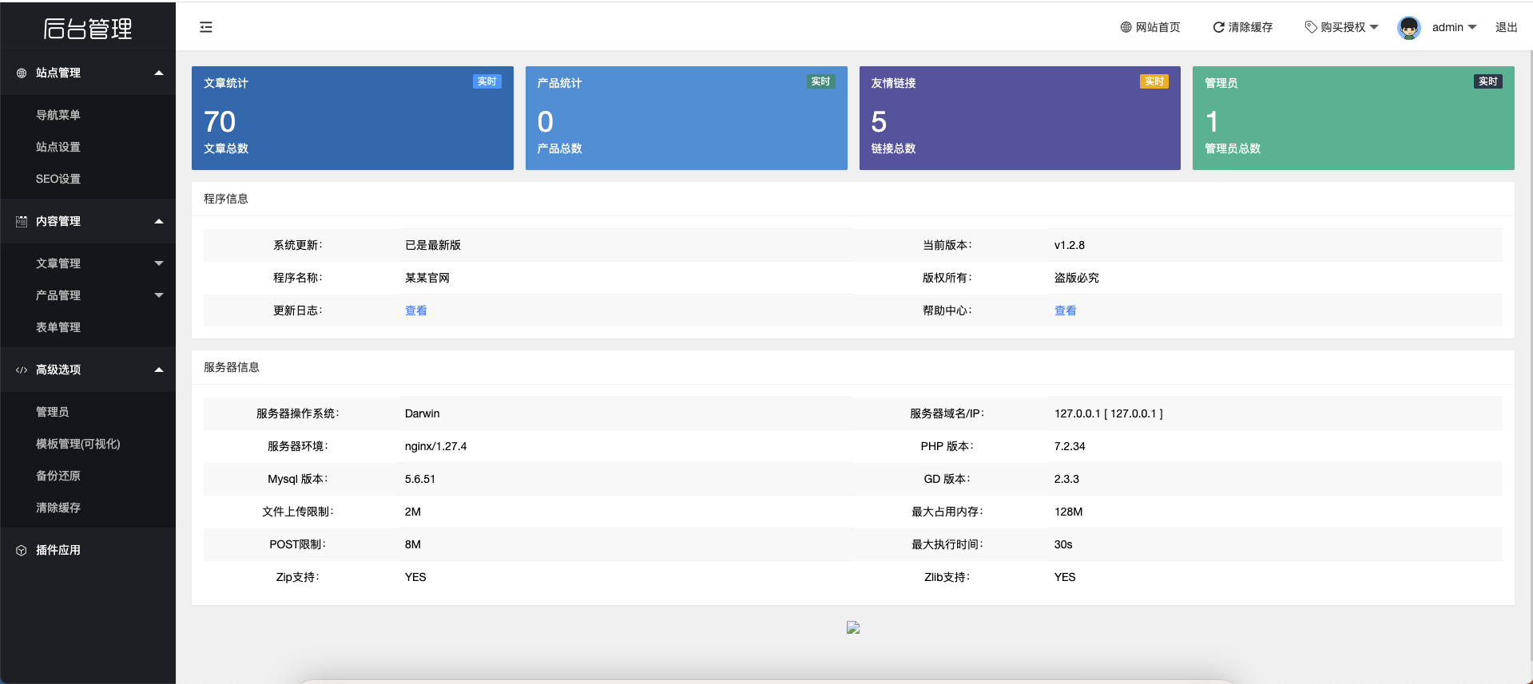Image resolution: width=1533 pixels, height=684 pixels.
Task: Collapse the 高级选项 section arrow
Action: point(159,370)
